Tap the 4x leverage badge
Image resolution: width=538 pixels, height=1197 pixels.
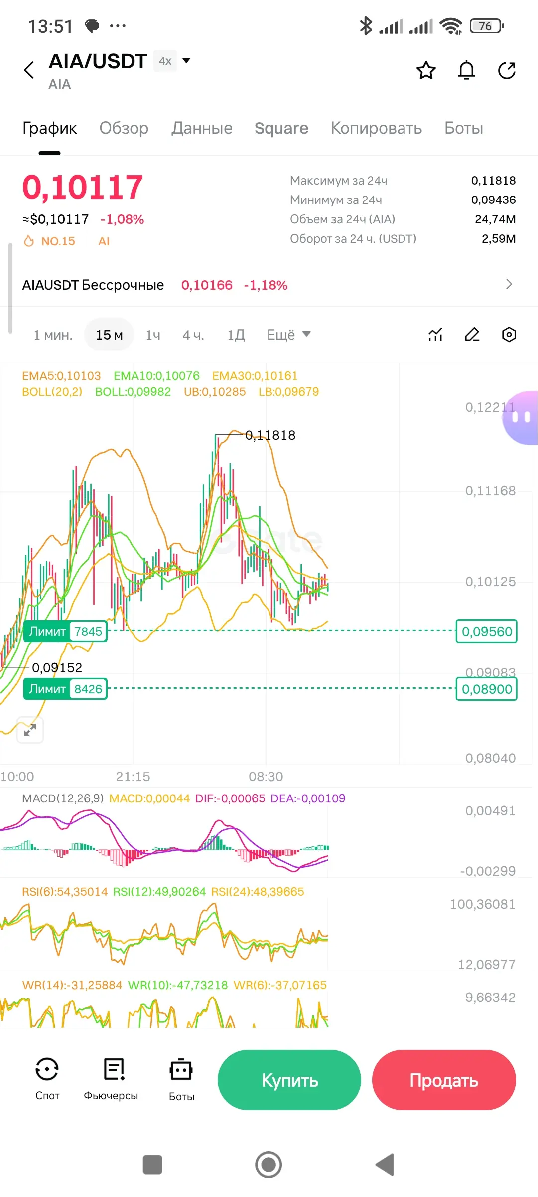pyautogui.click(x=165, y=61)
